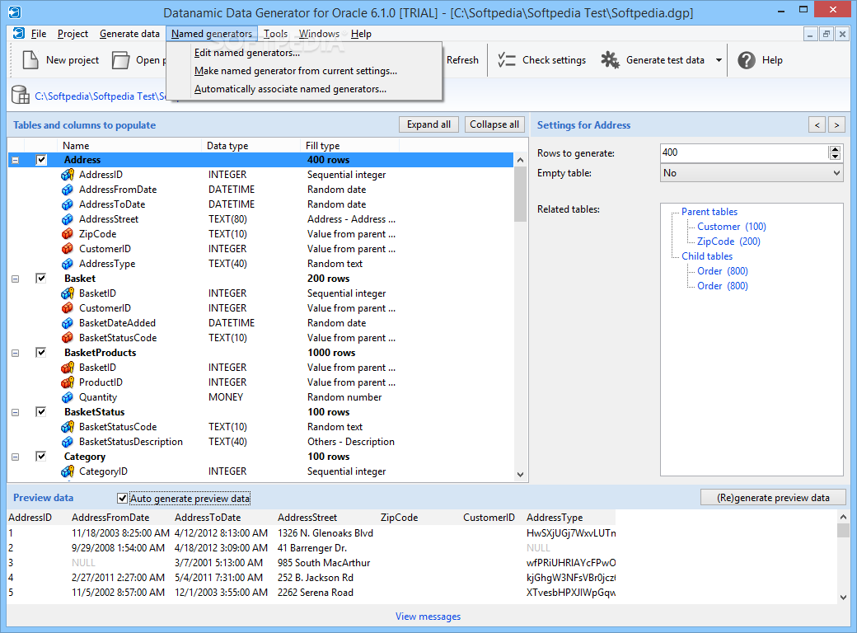Click the AddressStreet column icon
The width and height of the screenshot is (857, 633).
pos(68,219)
